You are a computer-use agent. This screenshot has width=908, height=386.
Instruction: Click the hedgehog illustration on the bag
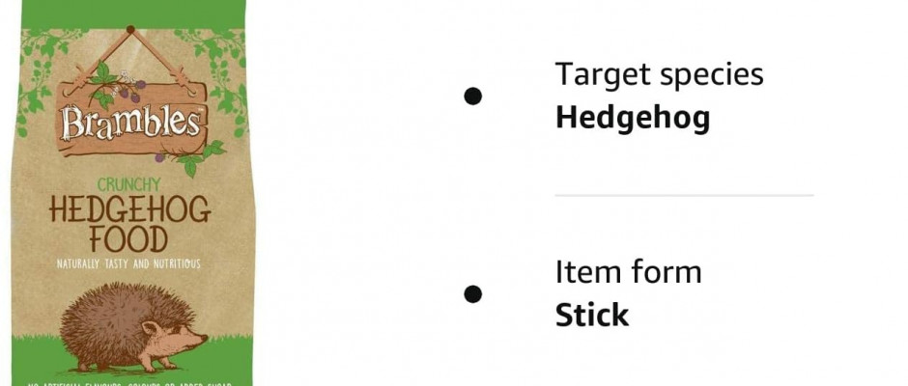coord(133,327)
